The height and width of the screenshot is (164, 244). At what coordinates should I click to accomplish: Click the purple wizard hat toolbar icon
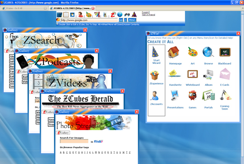point(134,14)
